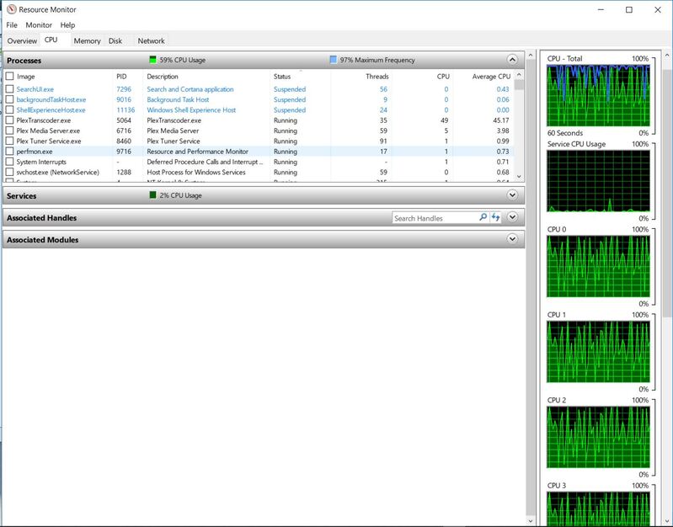Viewport: 673px width, 527px height.
Task: Sort by the Threads column header
Action: [377, 77]
